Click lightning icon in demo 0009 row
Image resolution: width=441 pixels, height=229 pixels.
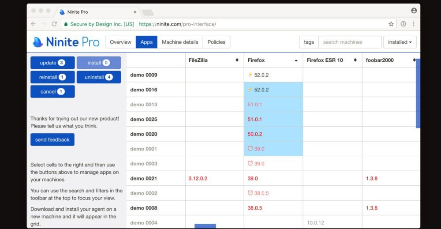click(250, 75)
